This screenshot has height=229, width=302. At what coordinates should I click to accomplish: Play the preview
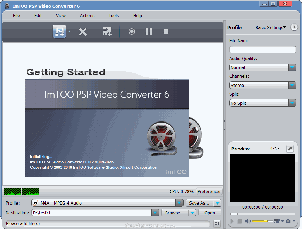(232, 221)
